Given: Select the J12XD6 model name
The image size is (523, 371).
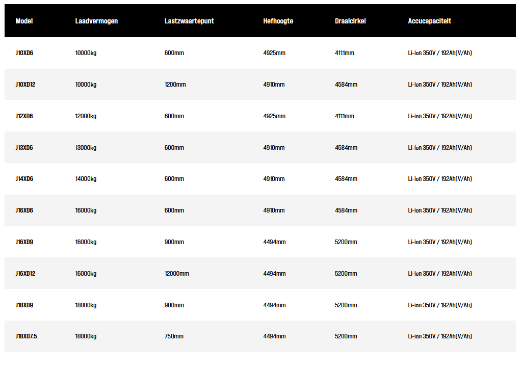Looking at the screenshot, I should (x=24, y=116).
